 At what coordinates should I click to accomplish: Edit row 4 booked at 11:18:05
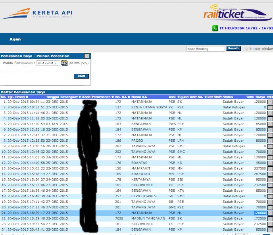(270, 119)
